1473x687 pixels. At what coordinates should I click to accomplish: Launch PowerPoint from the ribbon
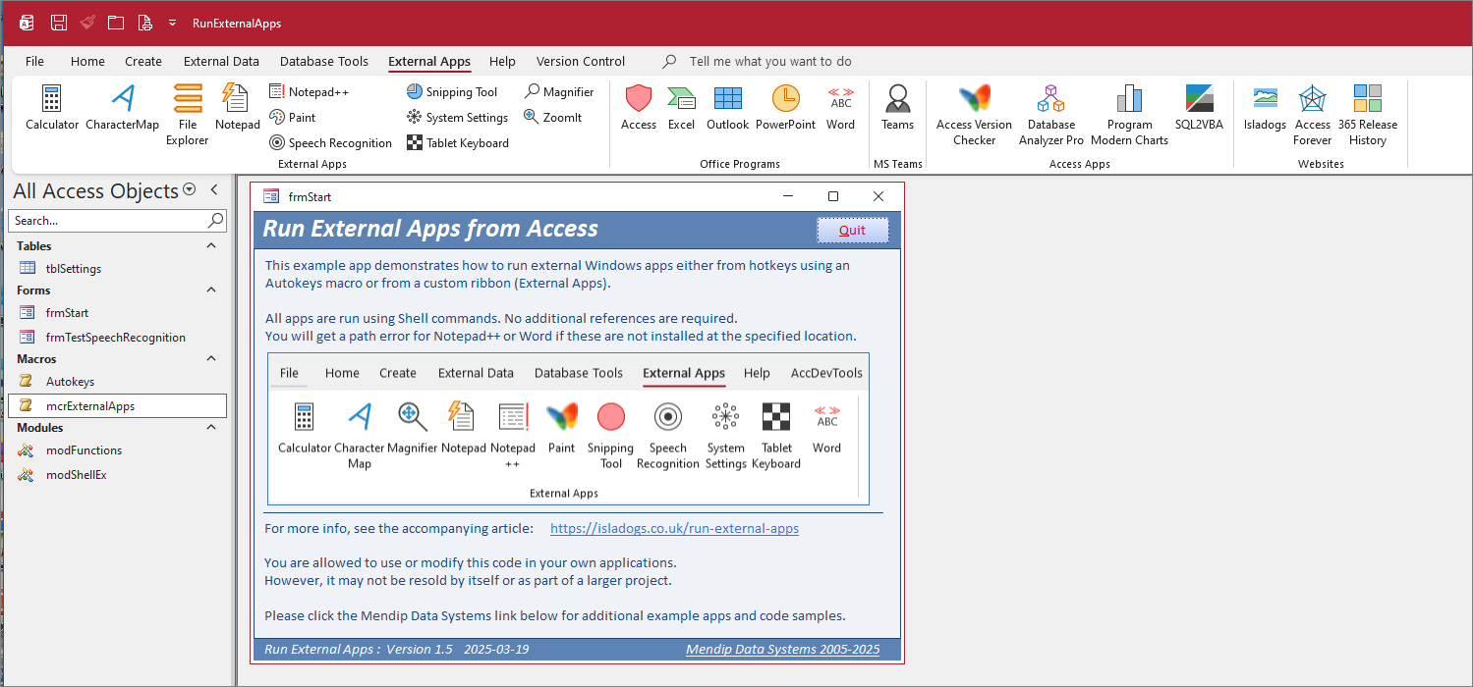[x=785, y=108]
